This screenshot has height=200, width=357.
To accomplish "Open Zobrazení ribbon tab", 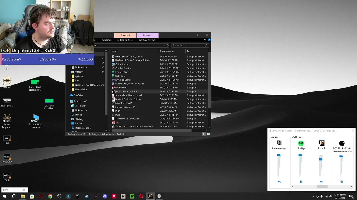I will point(106,40).
